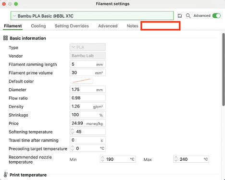This screenshot has height=180, width=225.
Task: Open the Setting Overrides tab
Action: tap(72, 26)
